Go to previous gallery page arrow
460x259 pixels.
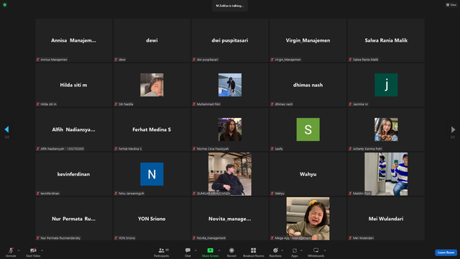point(6,129)
